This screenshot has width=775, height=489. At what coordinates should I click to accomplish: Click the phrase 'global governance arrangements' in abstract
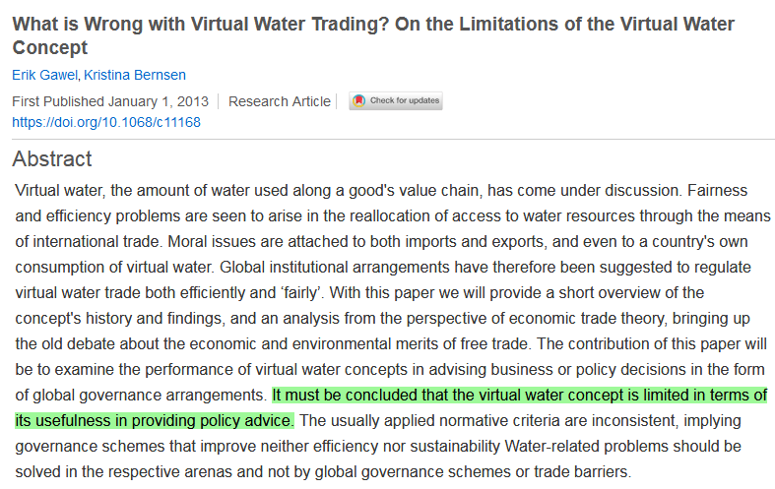151,396
